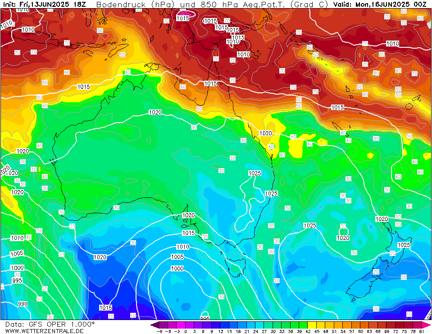Click the 1025 label on New Zealand's North Island

coord(404,245)
